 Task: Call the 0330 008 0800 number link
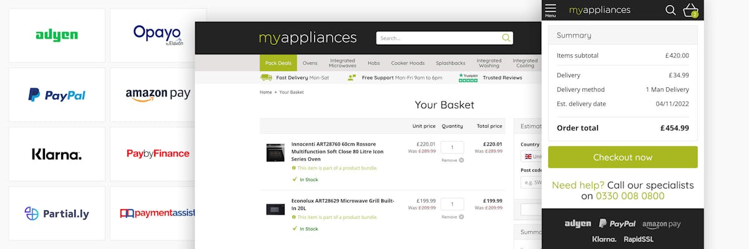click(630, 196)
